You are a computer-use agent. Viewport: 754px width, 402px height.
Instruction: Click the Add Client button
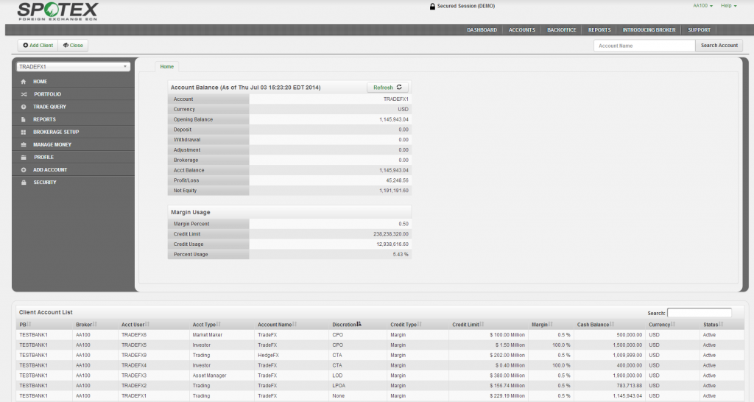pos(38,46)
